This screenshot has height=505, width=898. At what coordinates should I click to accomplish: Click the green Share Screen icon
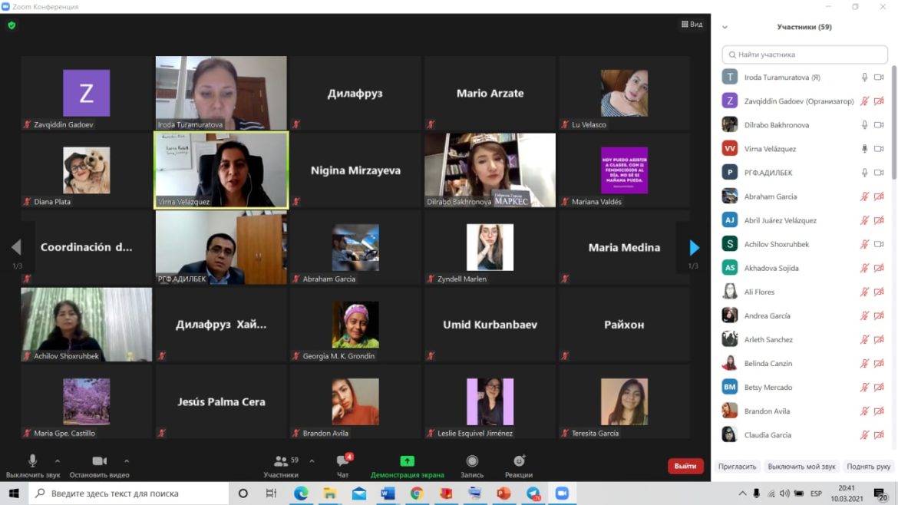click(407, 461)
